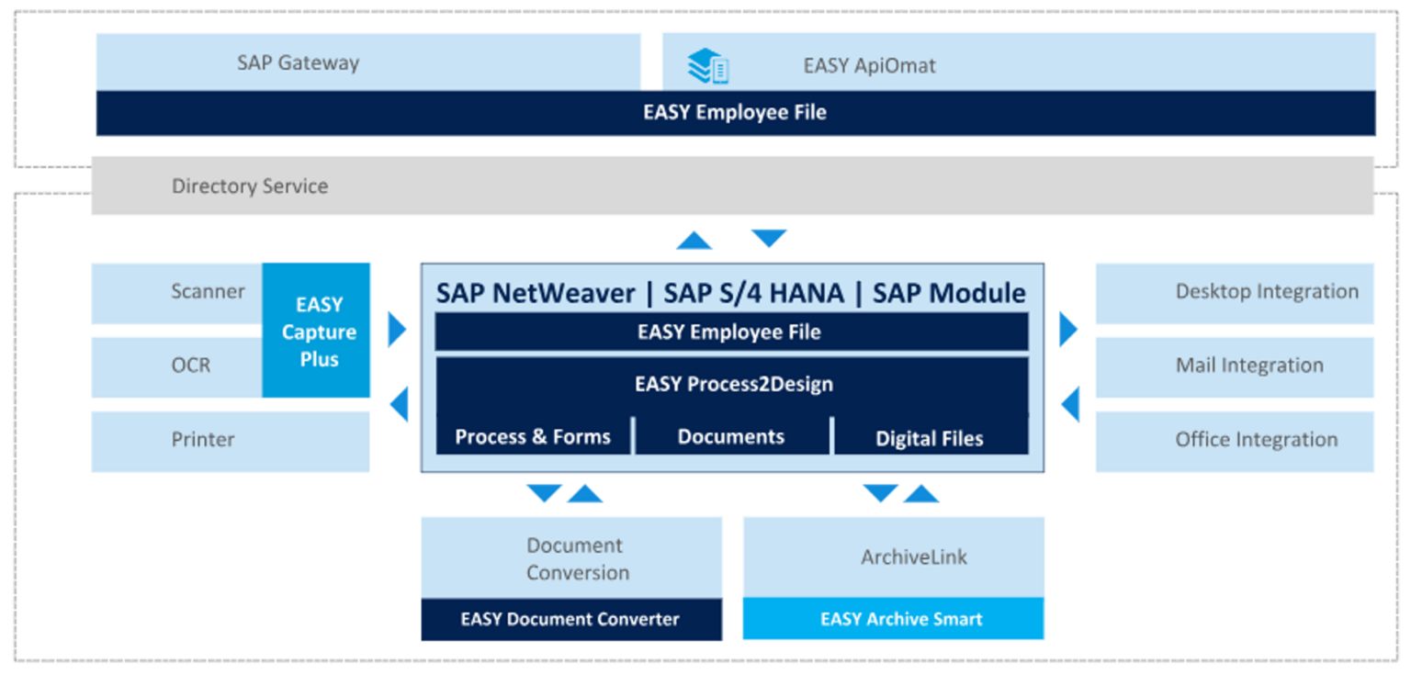Select the Documents section
This screenshot has height=675, width=1411.
click(731, 436)
